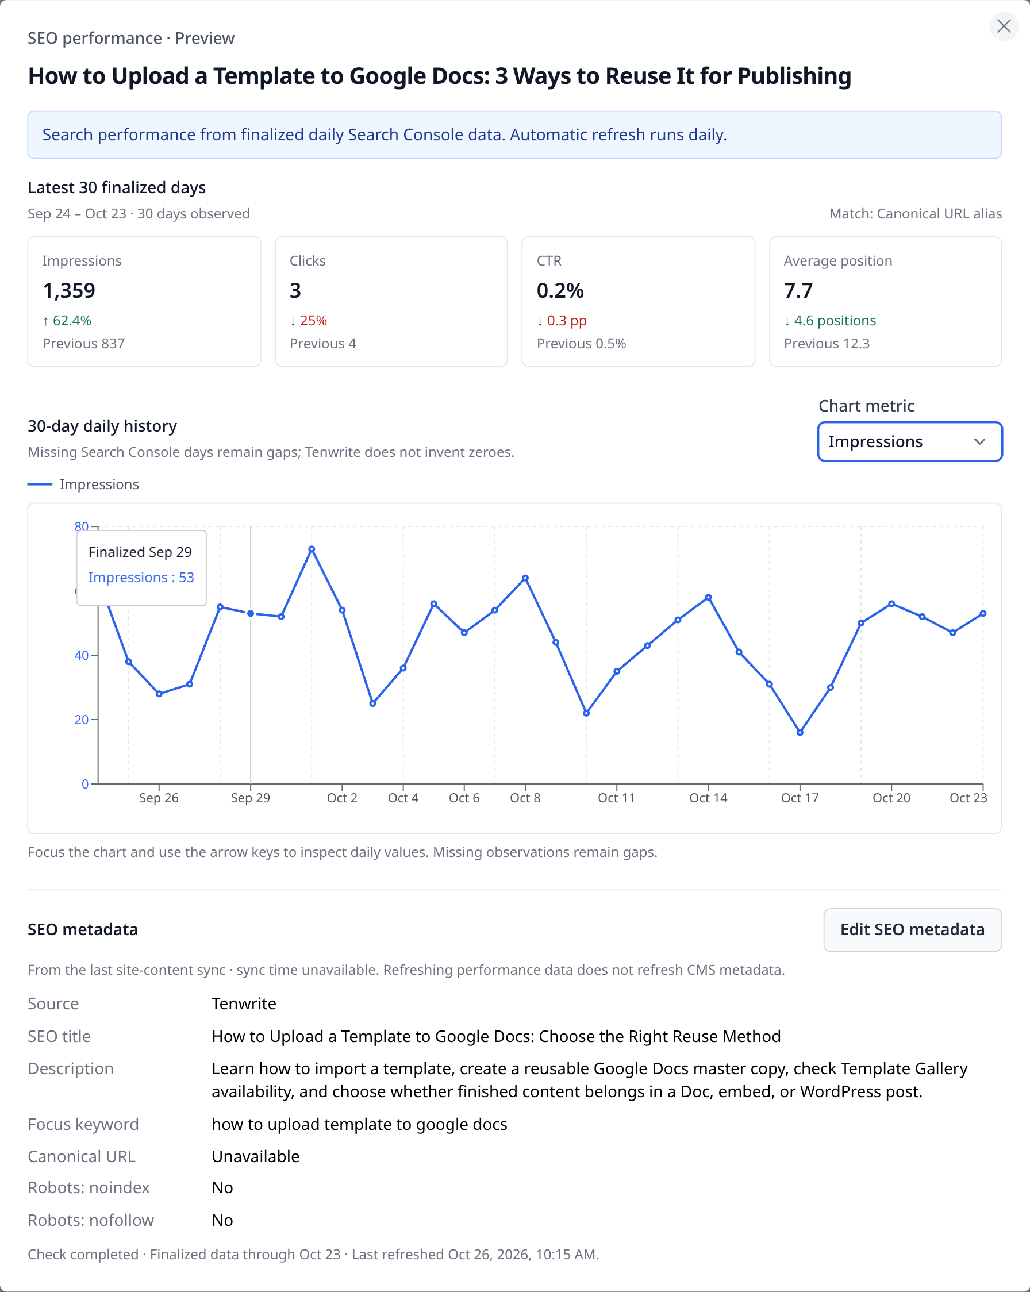Viewport: 1030px width, 1292px height.
Task: Click the SEO title value text
Action: click(x=496, y=1036)
